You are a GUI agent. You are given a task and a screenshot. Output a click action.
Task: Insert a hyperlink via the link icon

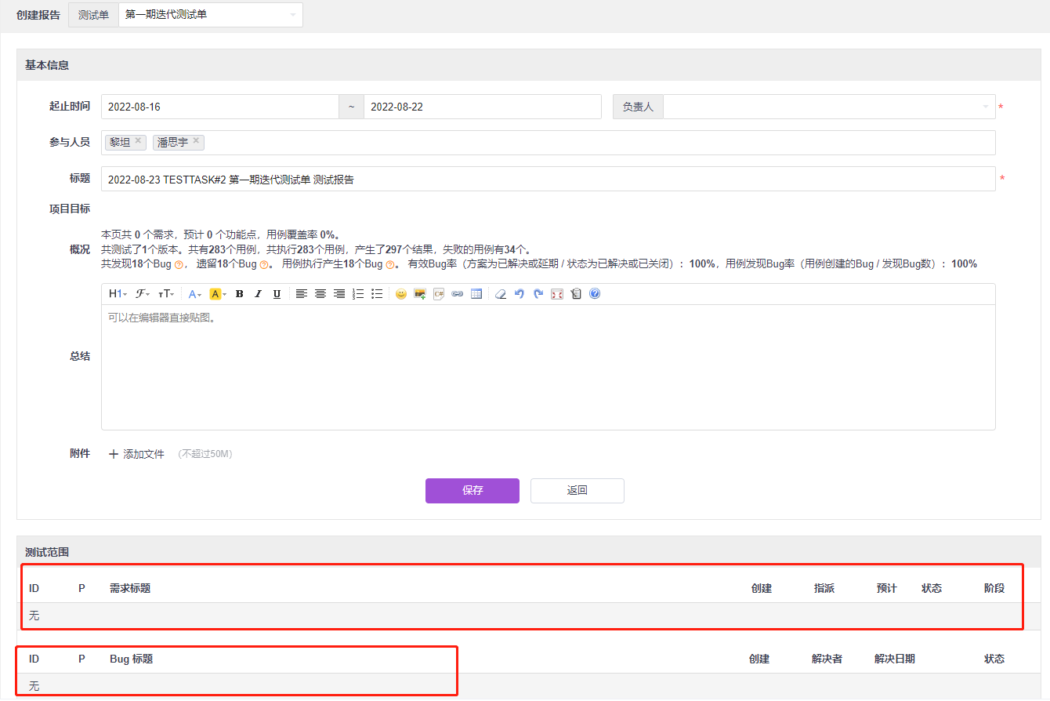(458, 294)
